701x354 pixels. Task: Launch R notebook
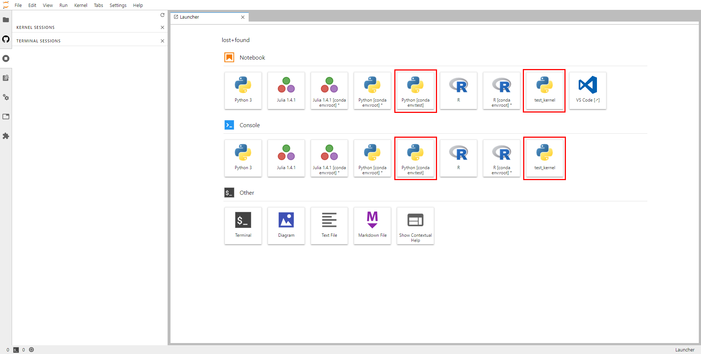[x=459, y=91]
